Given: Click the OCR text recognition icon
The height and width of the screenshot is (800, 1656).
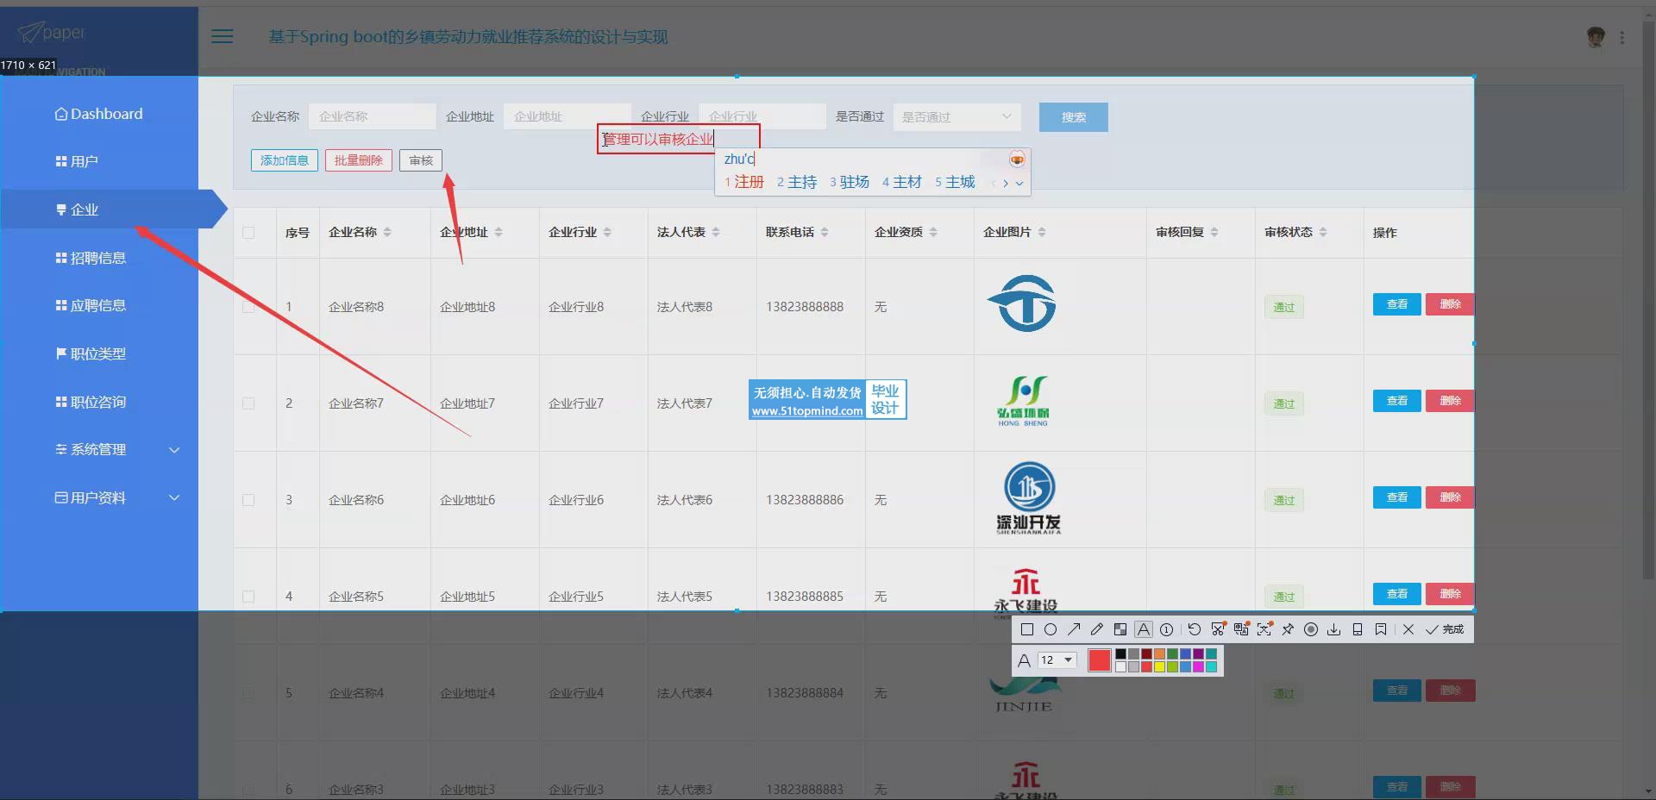Looking at the screenshot, I should click(1264, 629).
